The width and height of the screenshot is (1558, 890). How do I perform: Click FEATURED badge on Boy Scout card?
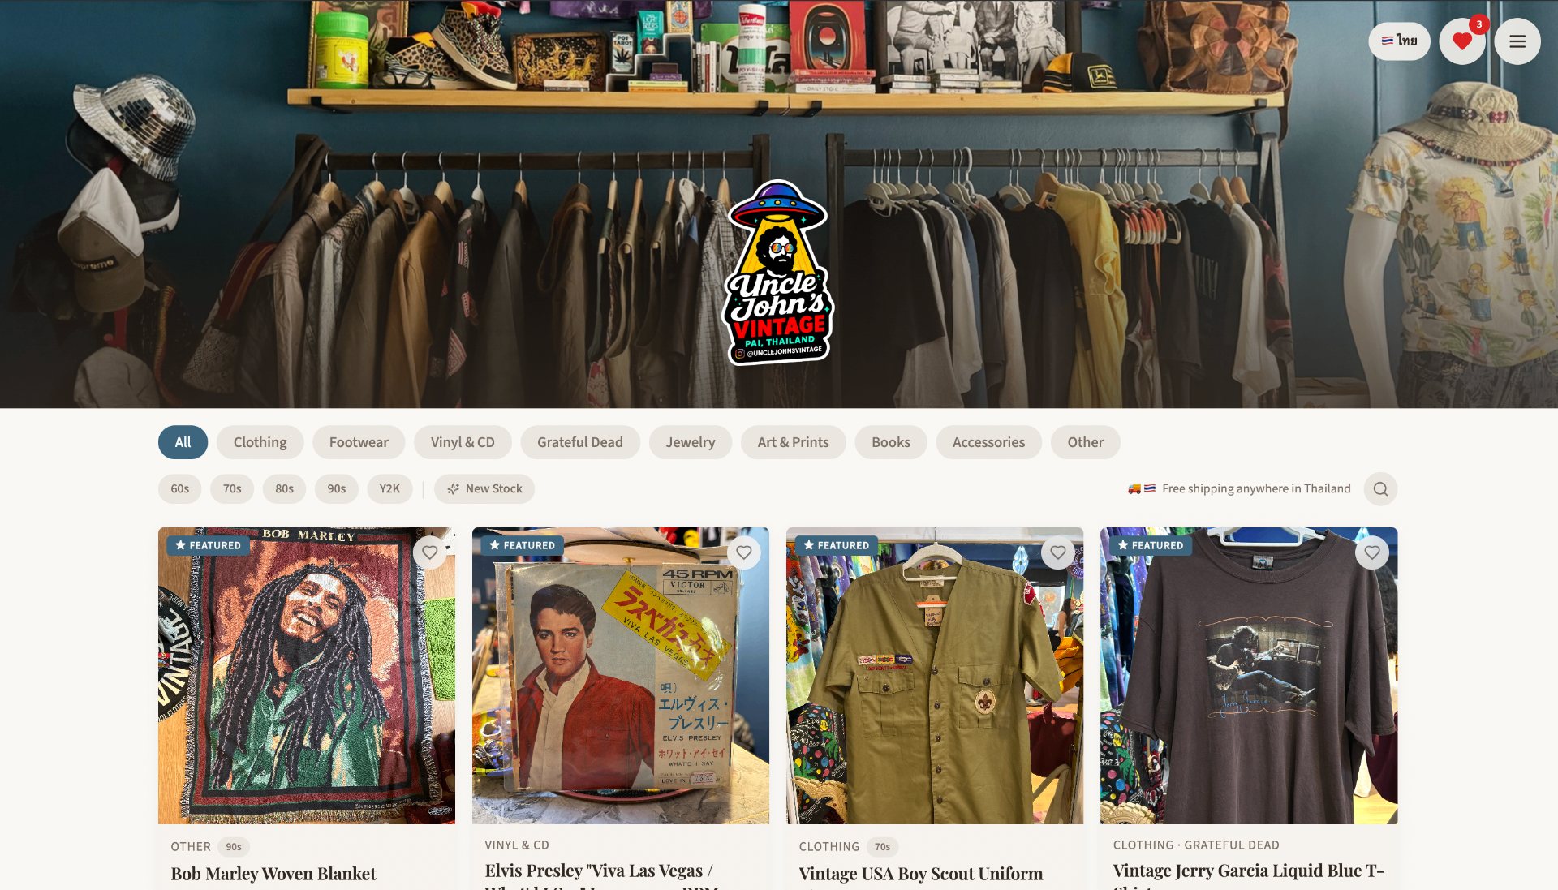pyautogui.click(x=837, y=545)
